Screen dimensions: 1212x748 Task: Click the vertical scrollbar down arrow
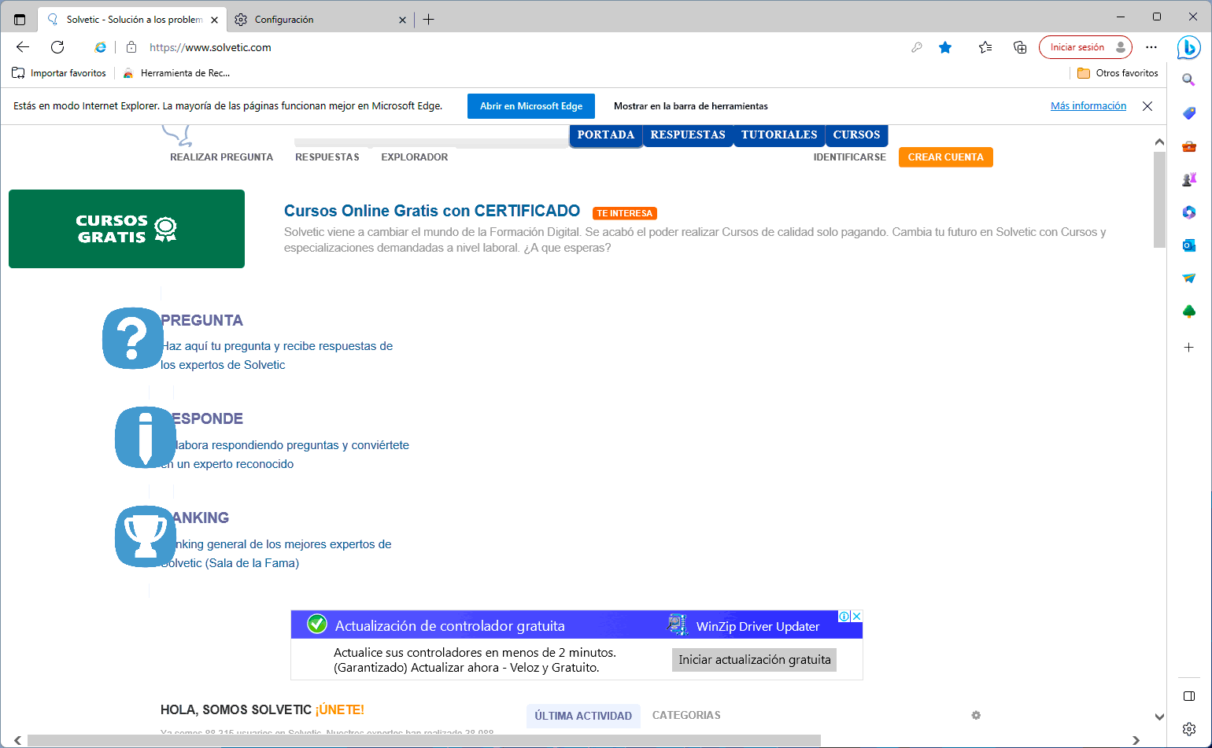[1159, 717]
